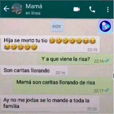The width and height of the screenshot is (114, 114).
Task: Open the Mamá contact name
Action: pyautogui.click(x=34, y=7)
